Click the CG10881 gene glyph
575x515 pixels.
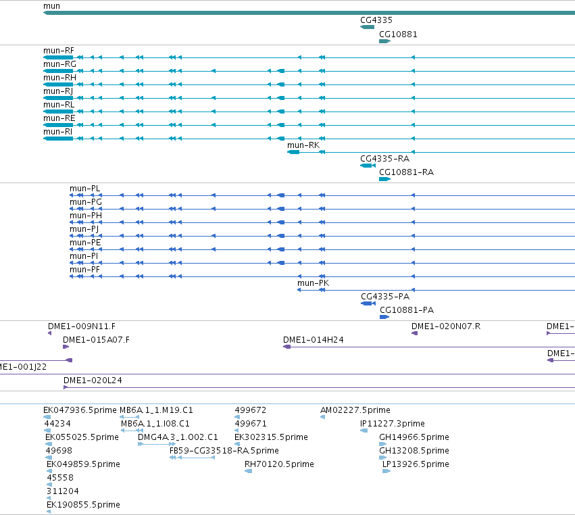(x=384, y=41)
